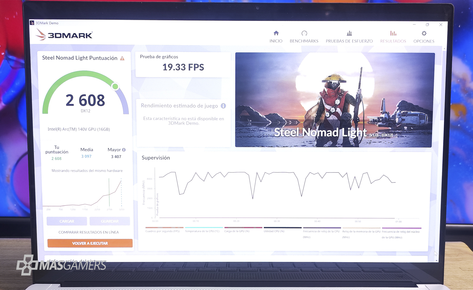Toggle Cuadros por segundo (FPS) legend
473x290 pixels.
coord(163,231)
